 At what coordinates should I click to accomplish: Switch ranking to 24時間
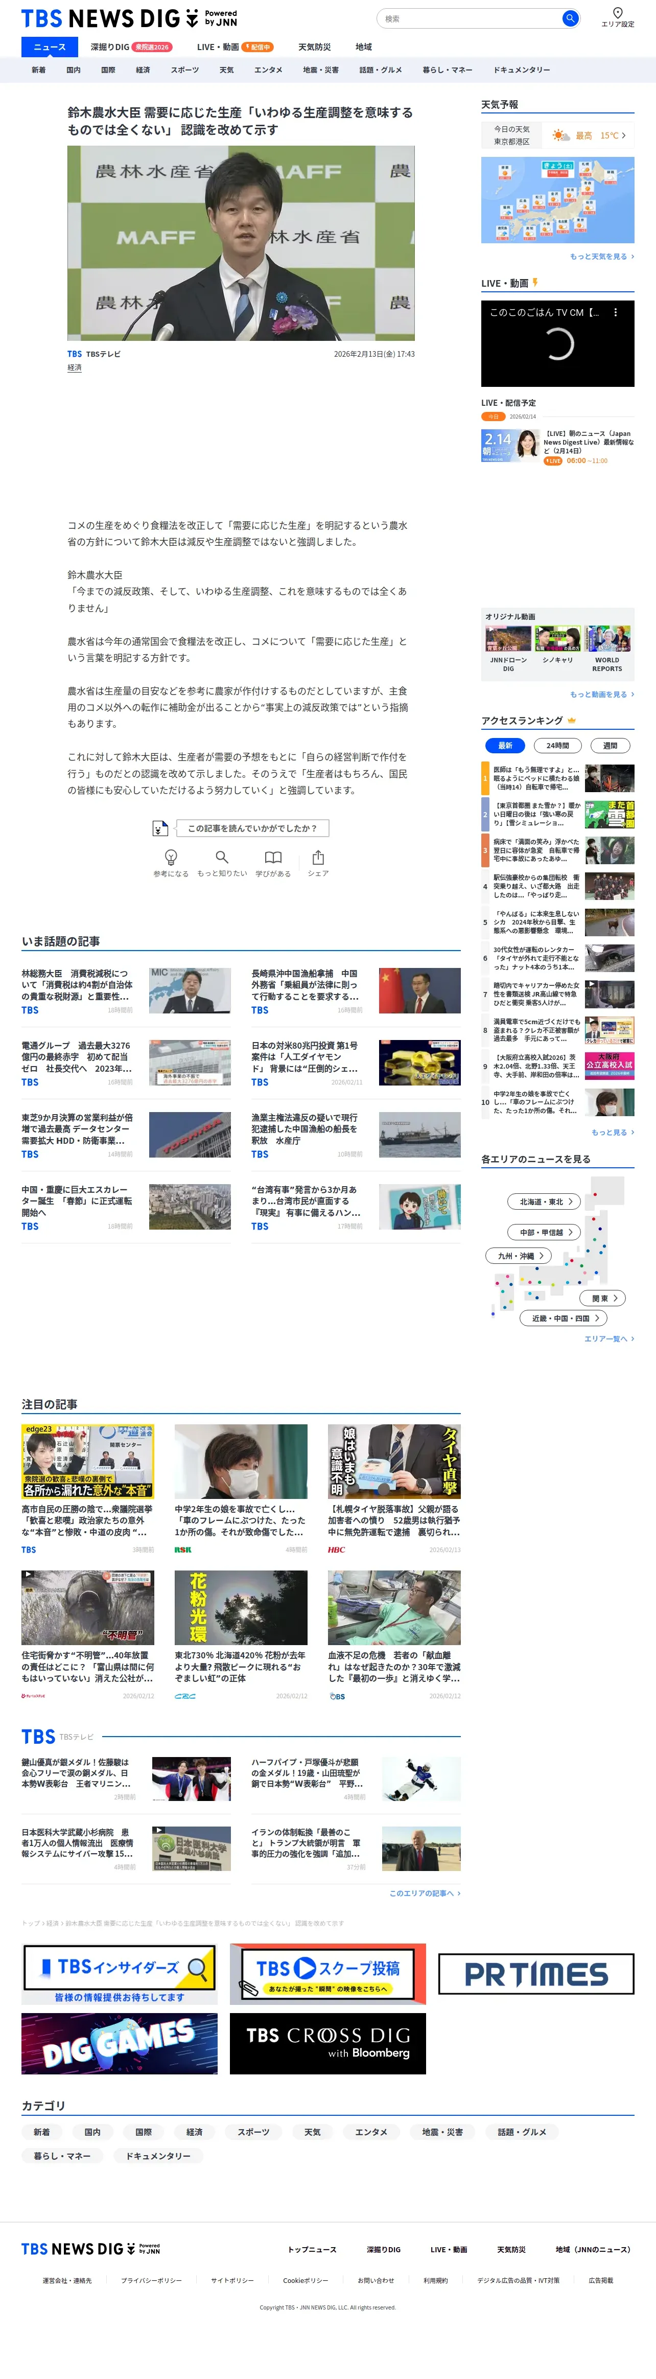[557, 745]
